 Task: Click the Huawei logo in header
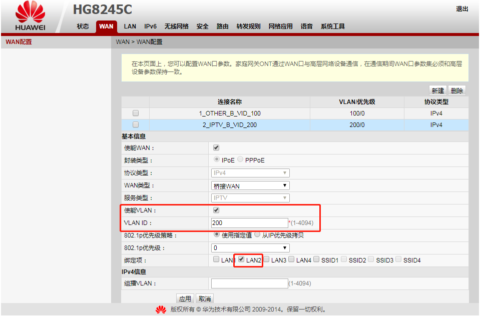[x=30, y=17]
